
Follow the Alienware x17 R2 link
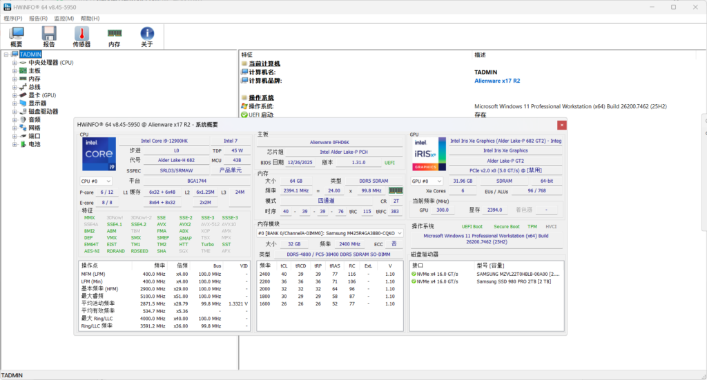(x=497, y=81)
